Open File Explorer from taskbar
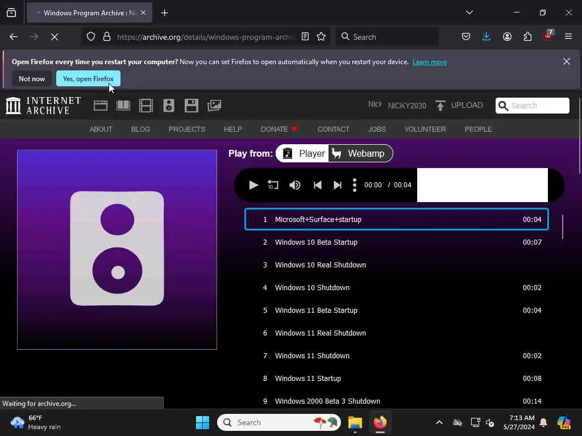This screenshot has width=582, height=436. coord(355,422)
